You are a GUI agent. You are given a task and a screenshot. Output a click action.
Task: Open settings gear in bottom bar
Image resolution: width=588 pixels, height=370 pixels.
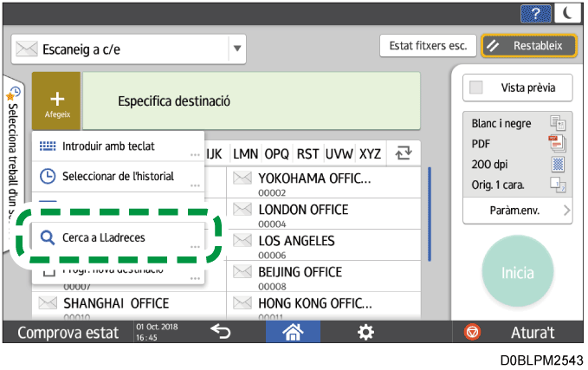click(366, 331)
